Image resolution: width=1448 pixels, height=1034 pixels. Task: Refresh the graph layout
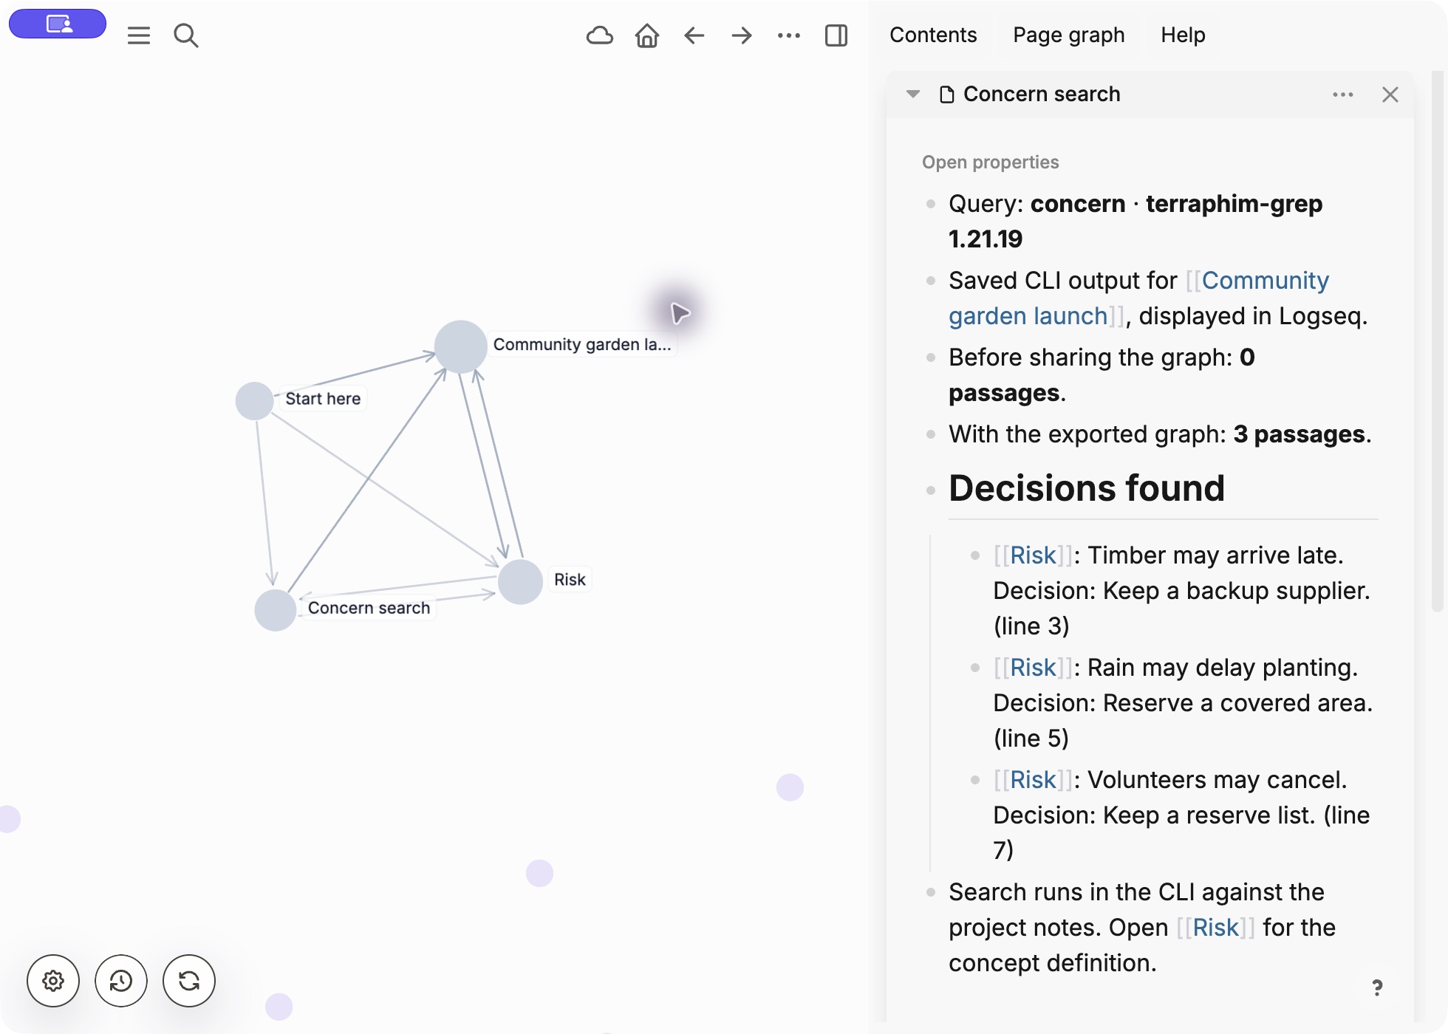click(189, 981)
